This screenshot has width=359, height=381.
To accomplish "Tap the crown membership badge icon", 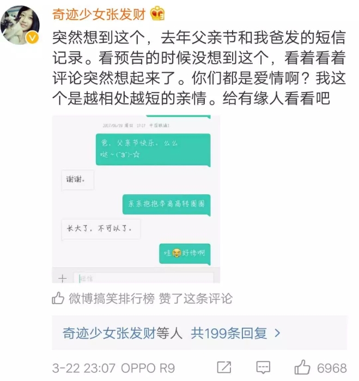I will 157,14.
